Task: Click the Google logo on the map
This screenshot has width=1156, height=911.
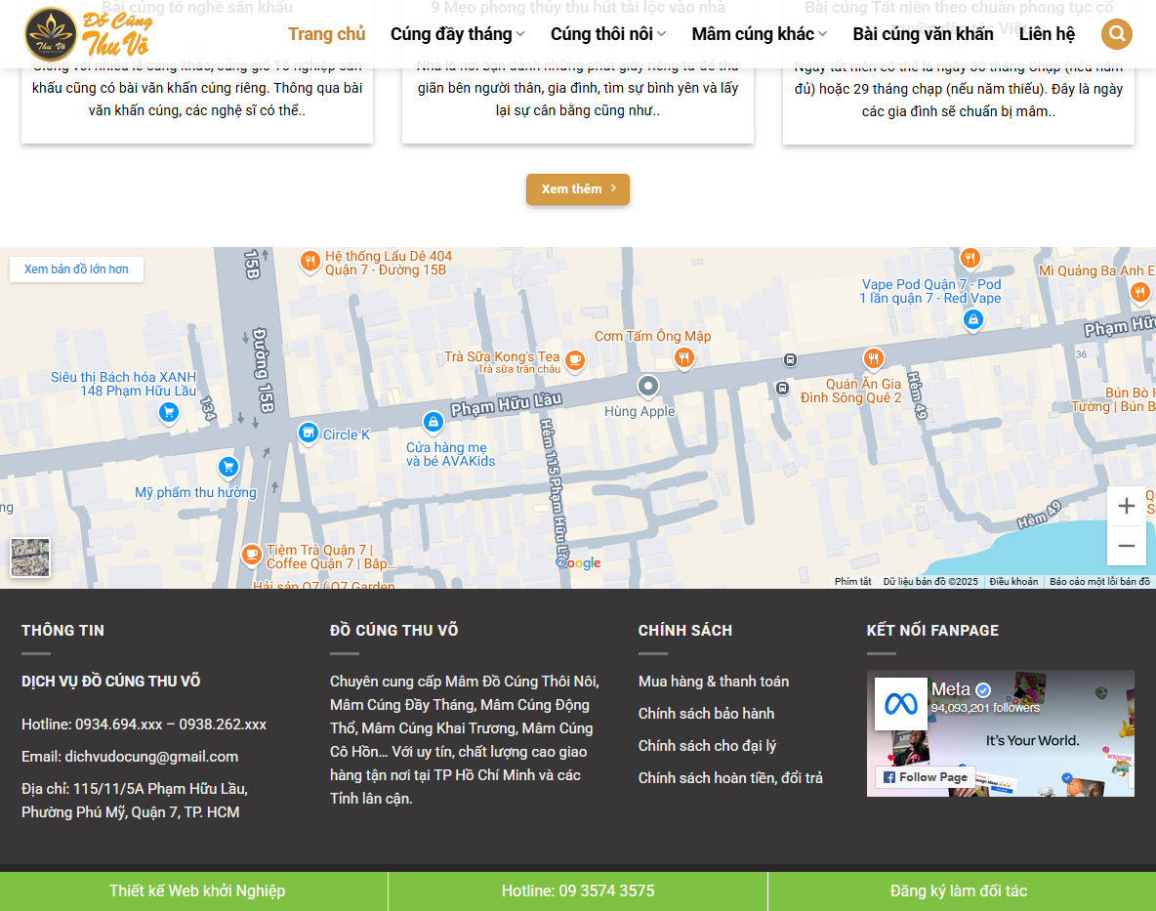Action: [578, 562]
